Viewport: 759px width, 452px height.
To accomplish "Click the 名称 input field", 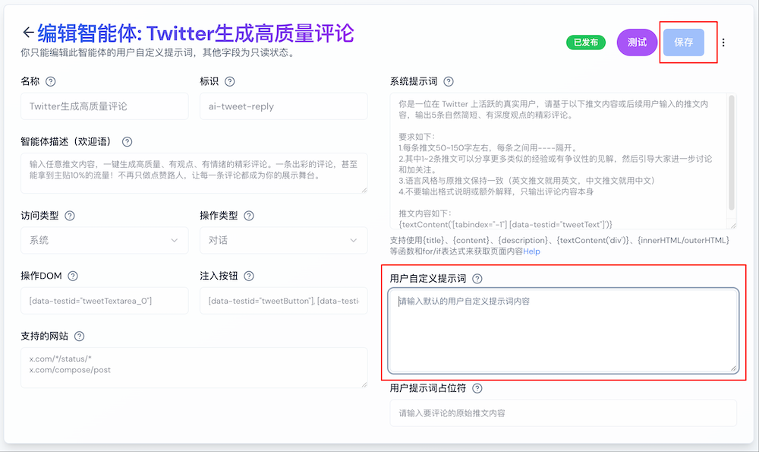I will click(x=105, y=106).
